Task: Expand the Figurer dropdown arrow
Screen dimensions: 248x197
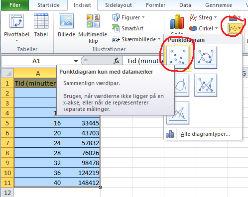Action: click(x=143, y=17)
